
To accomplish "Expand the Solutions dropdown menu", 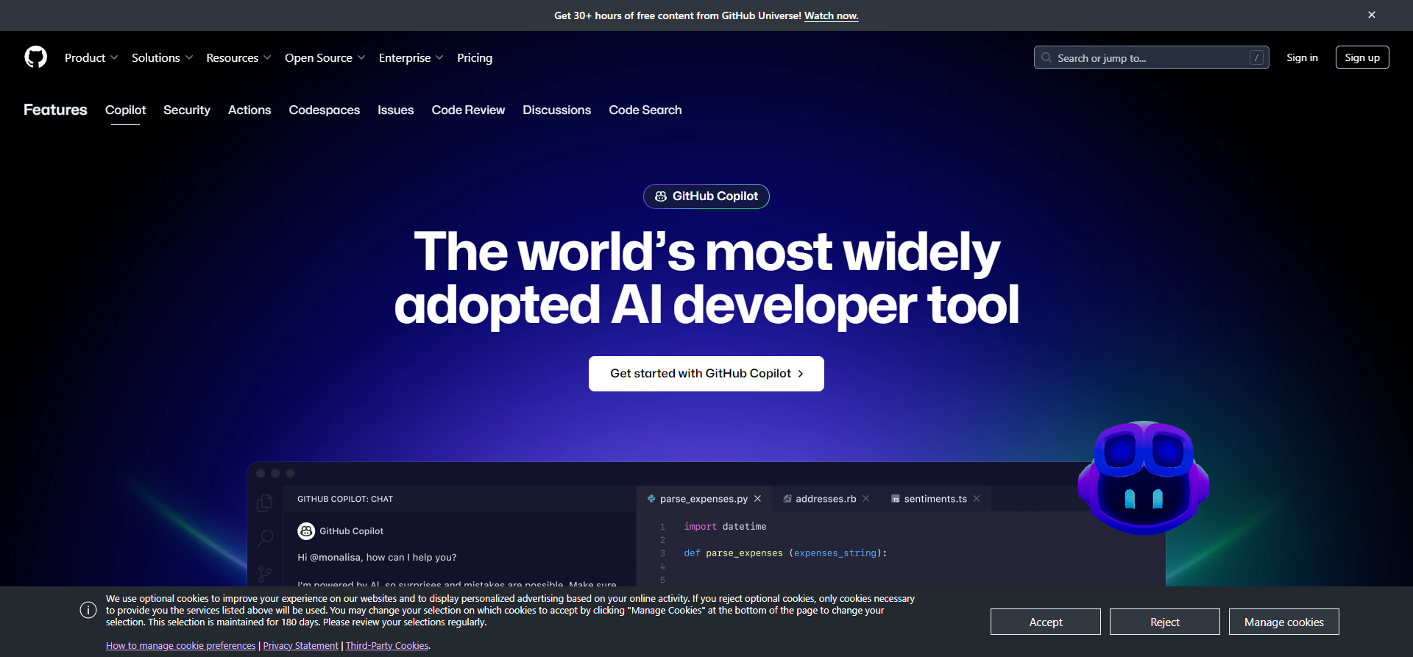I will (x=162, y=57).
